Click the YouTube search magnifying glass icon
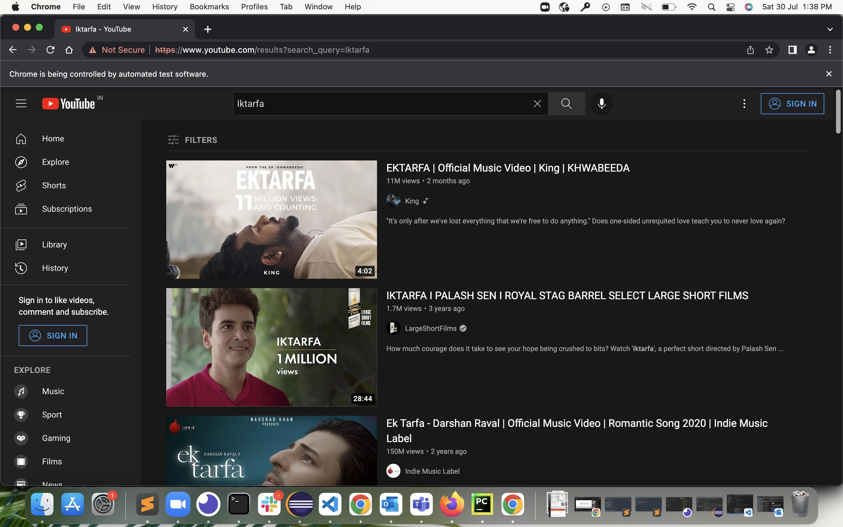The image size is (843, 527). [566, 103]
